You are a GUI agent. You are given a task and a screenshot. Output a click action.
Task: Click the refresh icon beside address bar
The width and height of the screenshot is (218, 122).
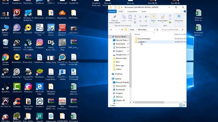(x=157, y=29)
